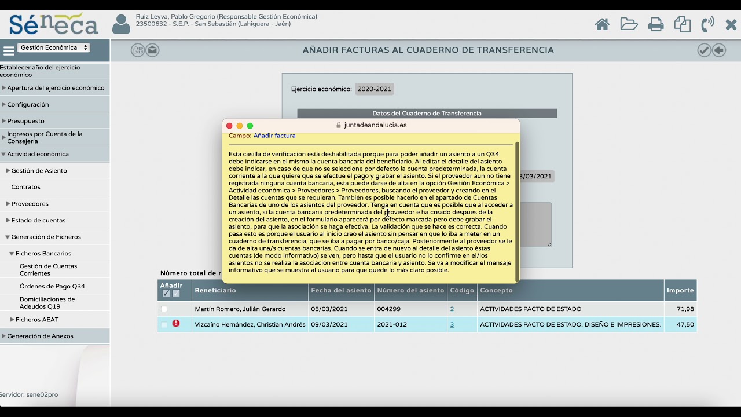Open the hamburger menu icon
This screenshot has height=417, width=741.
[9, 50]
